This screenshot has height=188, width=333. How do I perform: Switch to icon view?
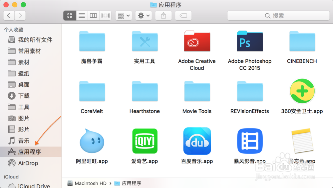(70, 16)
